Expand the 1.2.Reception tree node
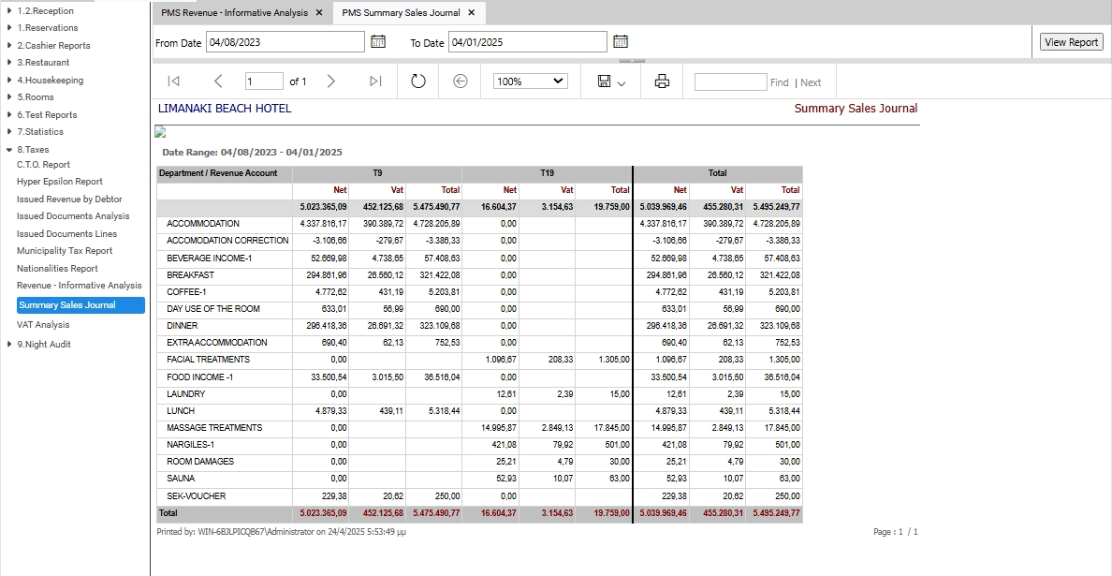Viewport: 1112px width, 576px height. pos(8,10)
